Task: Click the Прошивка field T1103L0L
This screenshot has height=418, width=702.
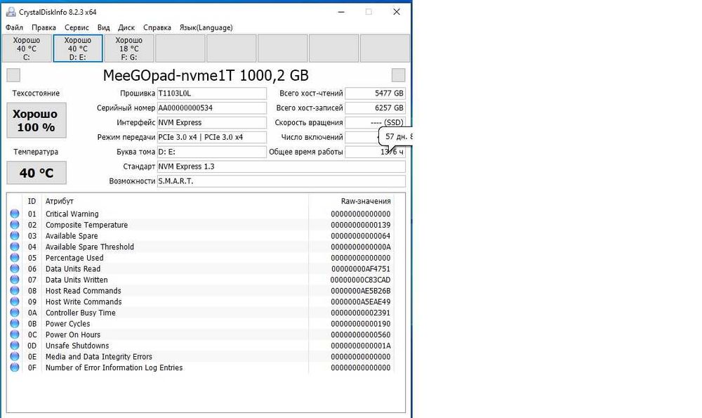Action: [212, 93]
